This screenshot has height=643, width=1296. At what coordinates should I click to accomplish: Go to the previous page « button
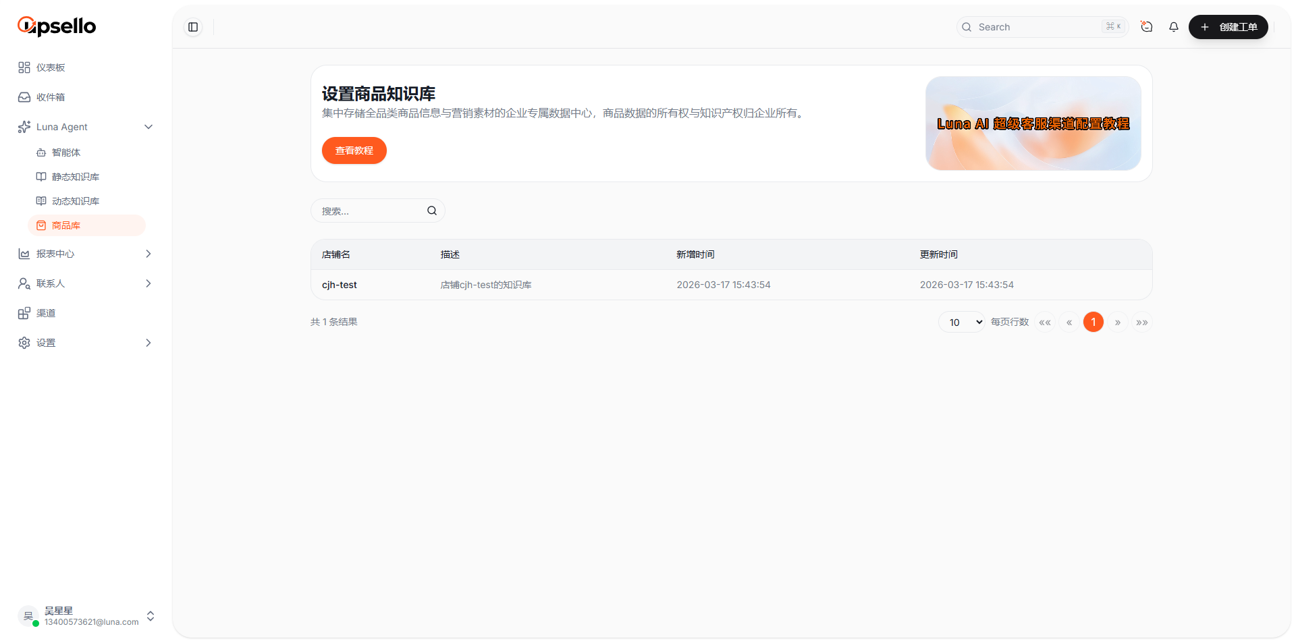[1069, 322]
